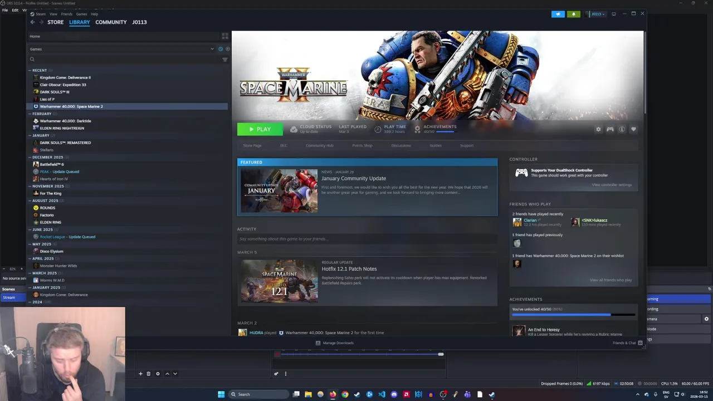
Task: Select Clair Obscur: Expedition 33 in list
Action: coord(63,85)
